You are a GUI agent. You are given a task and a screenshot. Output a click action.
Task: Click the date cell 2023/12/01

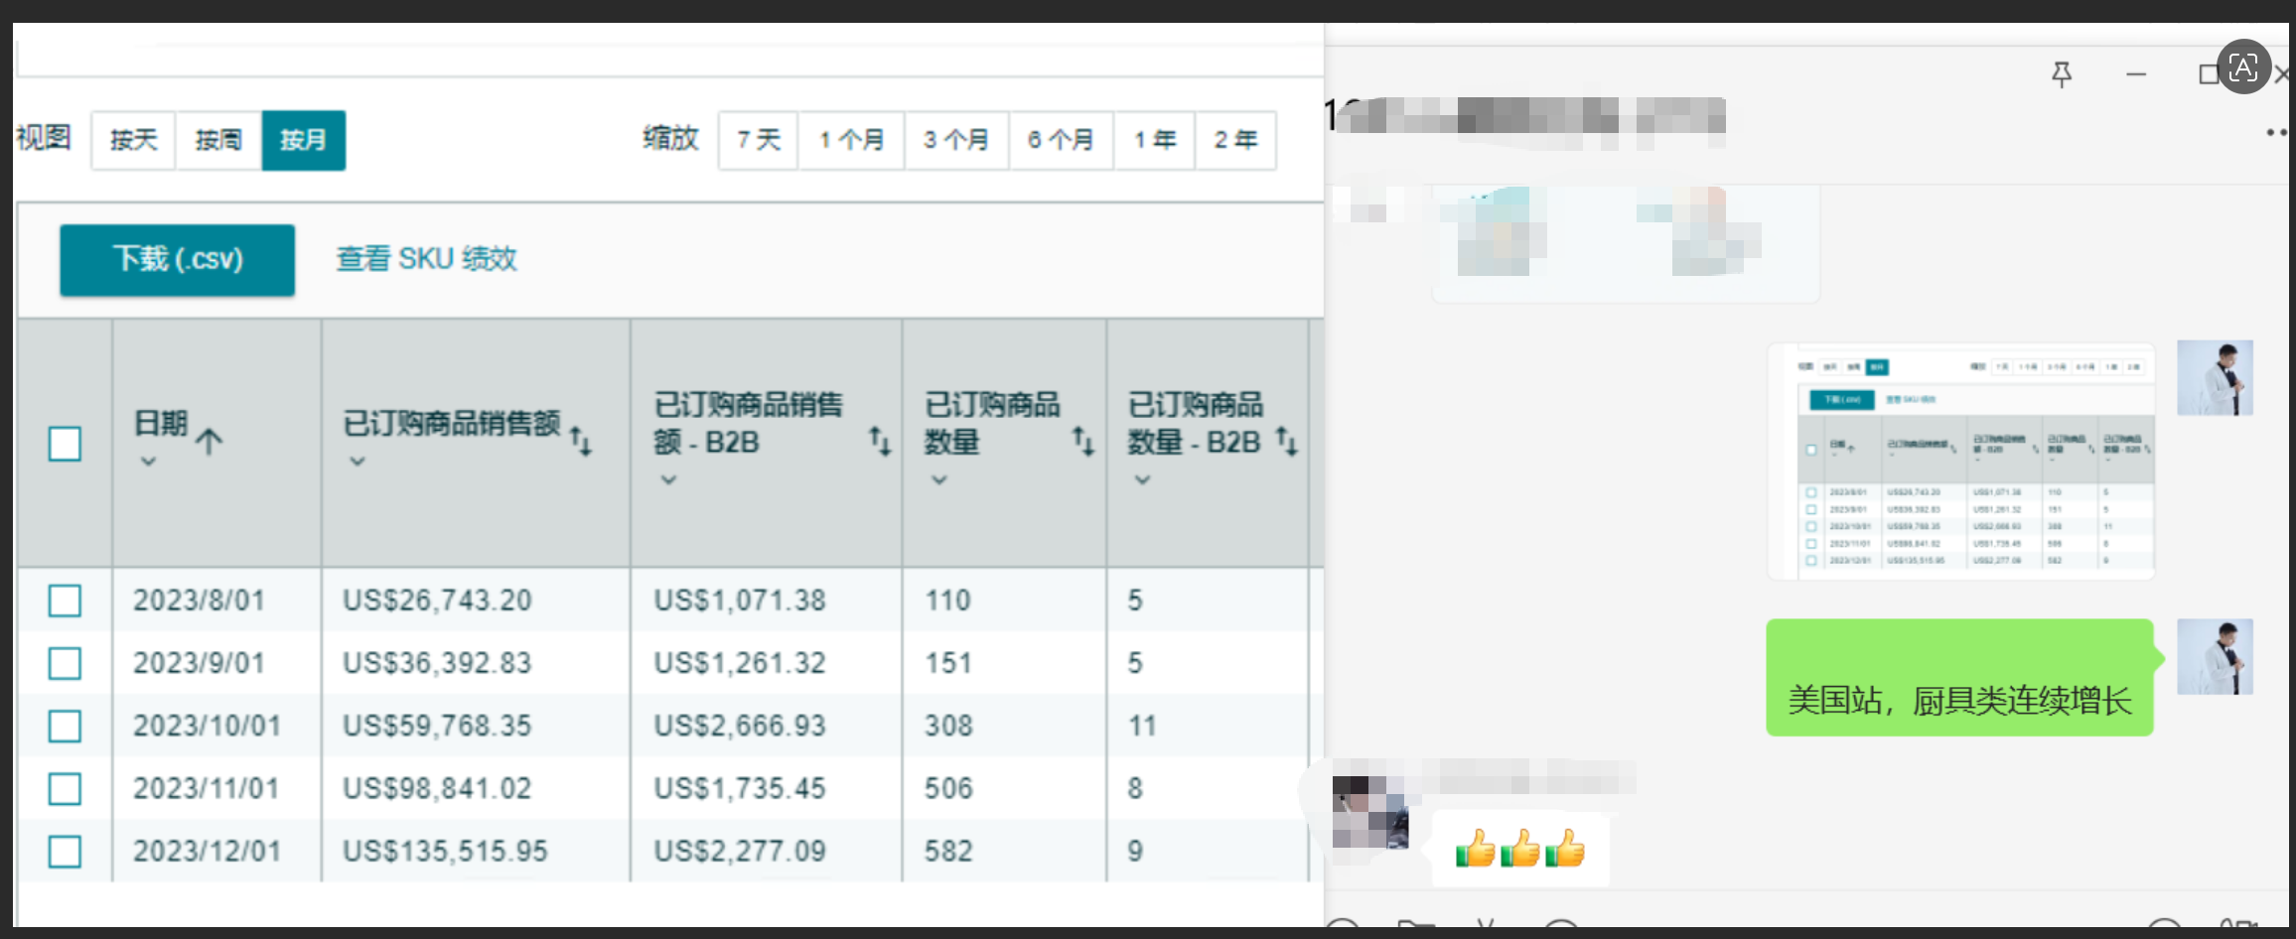pyautogui.click(x=207, y=852)
